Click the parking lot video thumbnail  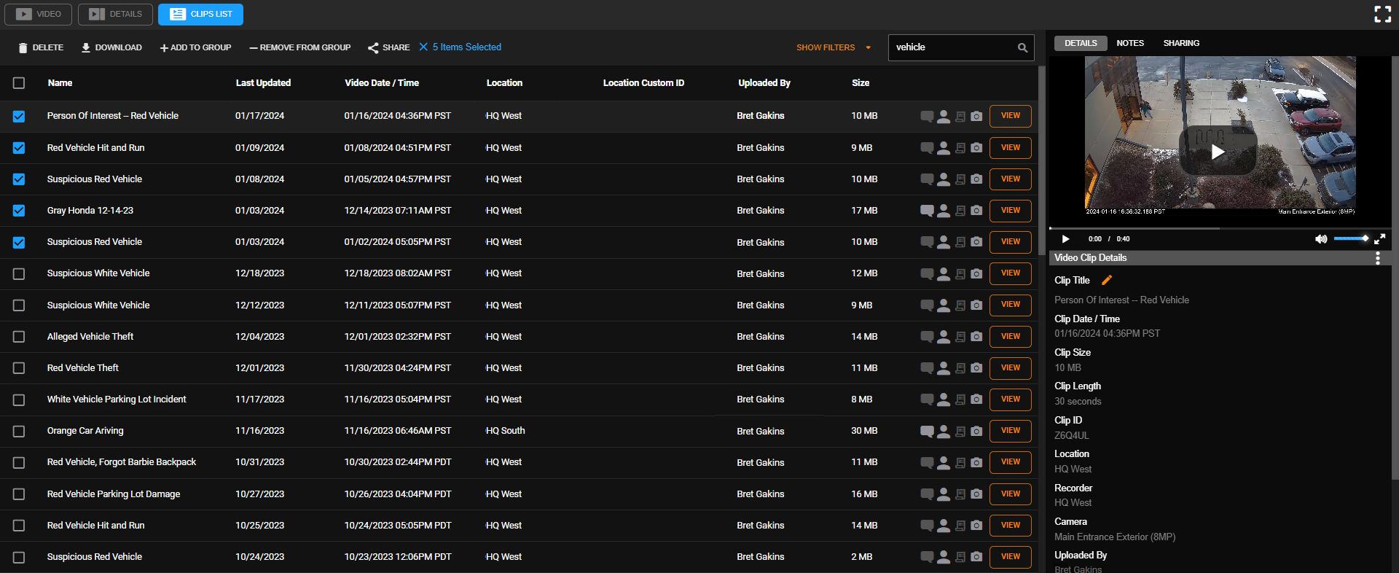point(1220,136)
